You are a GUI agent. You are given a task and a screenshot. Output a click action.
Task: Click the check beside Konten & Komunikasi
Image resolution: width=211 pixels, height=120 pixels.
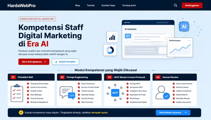click(x=28, y=87)
